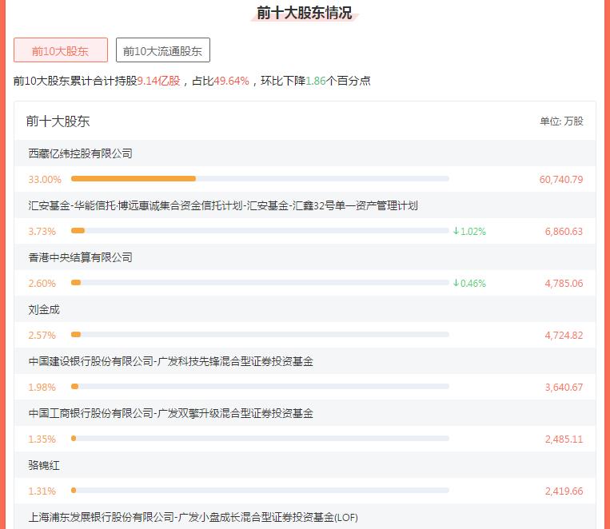Screen dimensions: 610x529
Task: Click the 前十大股东情况 page heading
Action: 304,13
